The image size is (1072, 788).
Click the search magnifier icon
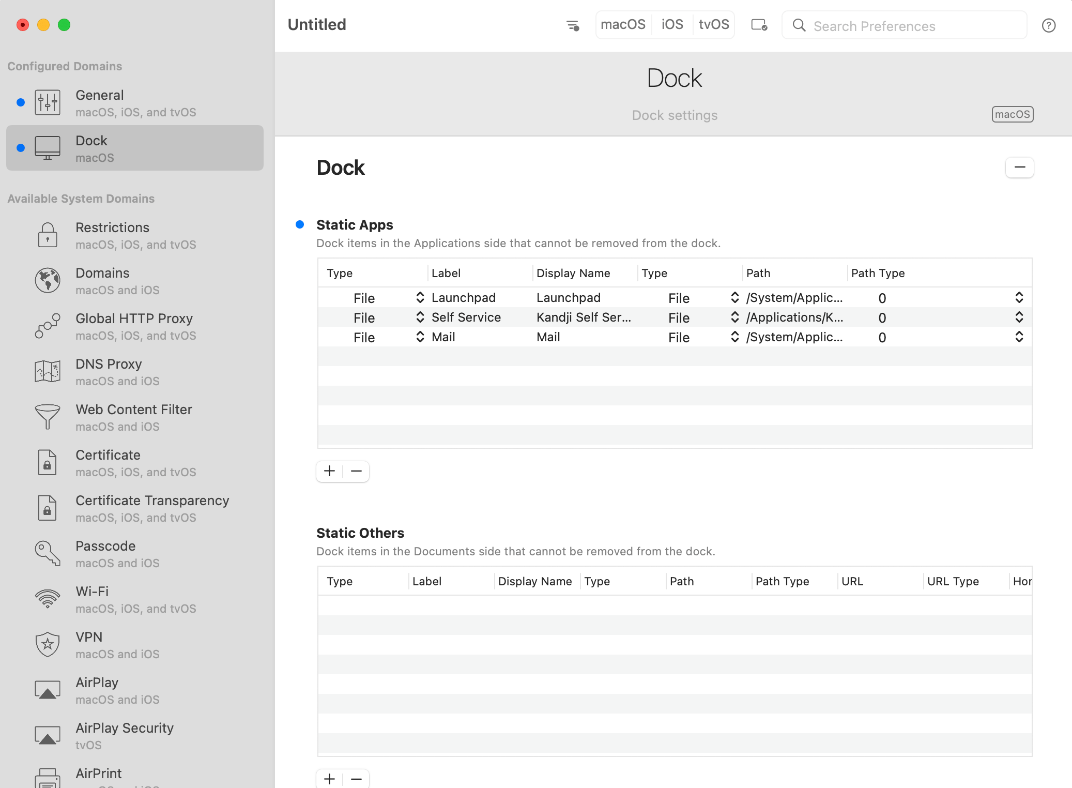(799, 25)
